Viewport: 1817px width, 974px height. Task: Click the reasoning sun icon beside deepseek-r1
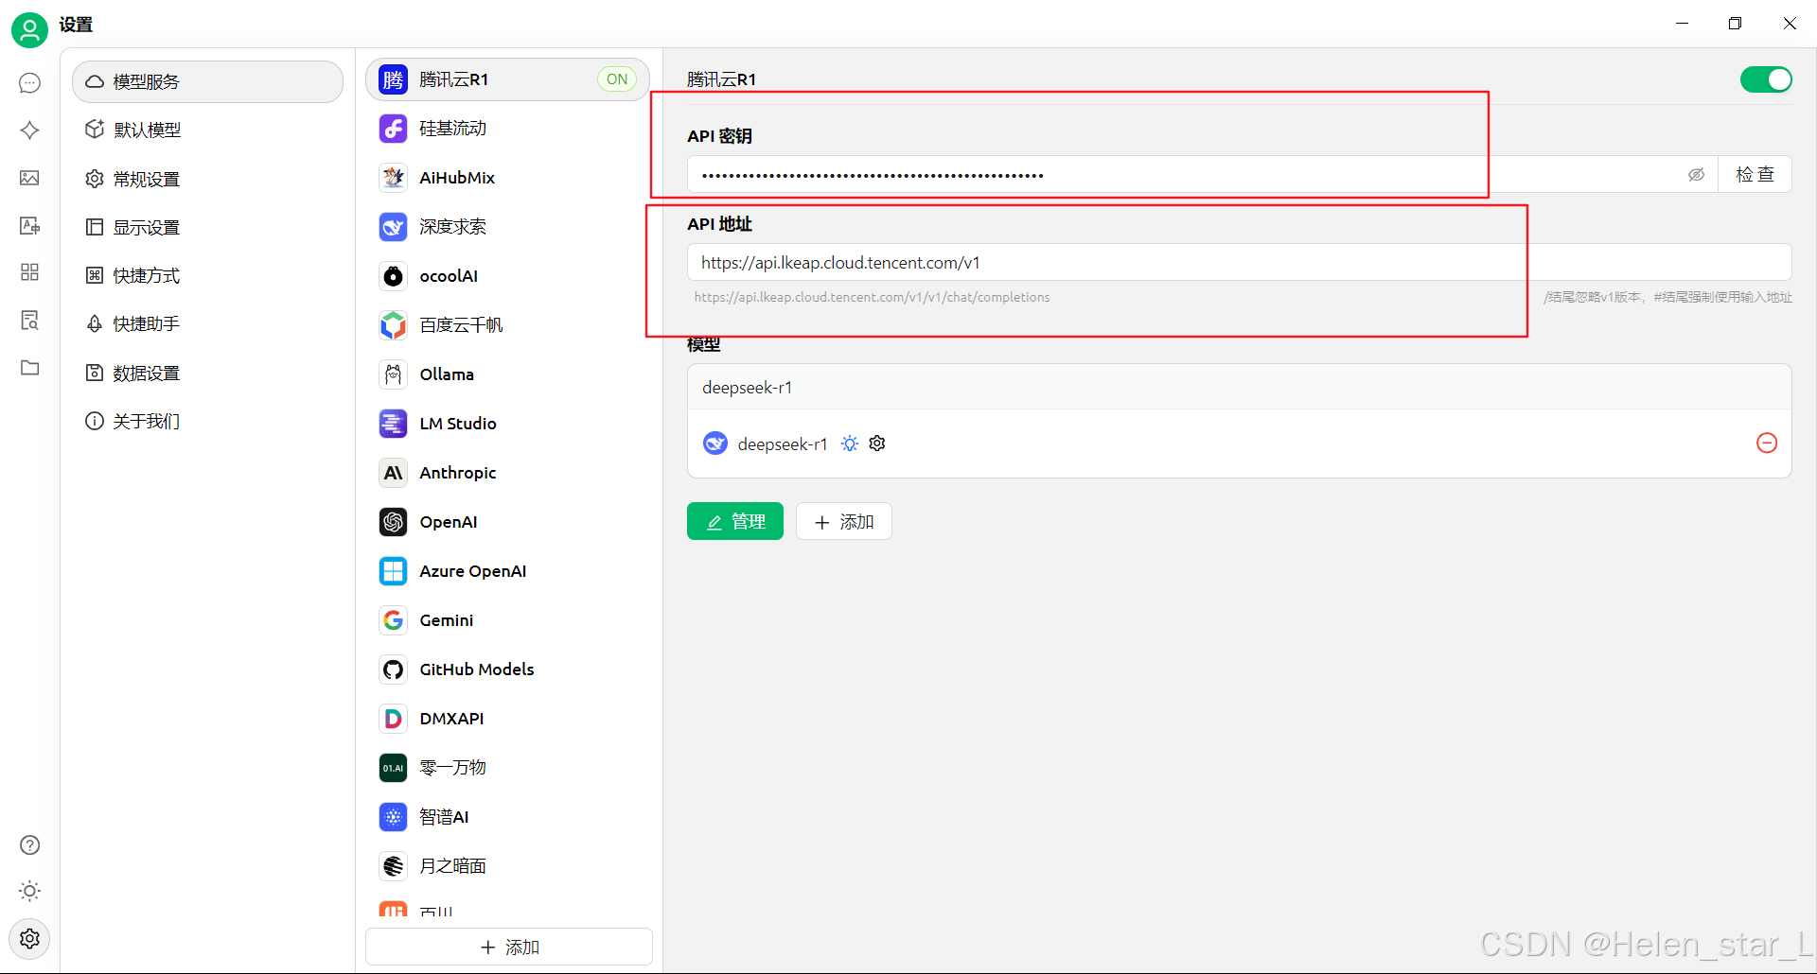pos(850,444)
